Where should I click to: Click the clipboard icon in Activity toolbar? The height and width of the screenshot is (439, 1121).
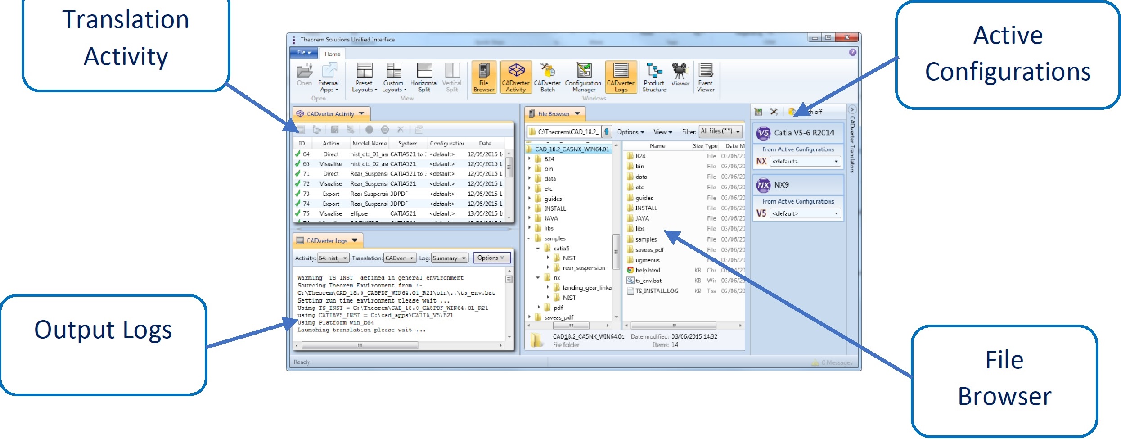tap(419, 130)
